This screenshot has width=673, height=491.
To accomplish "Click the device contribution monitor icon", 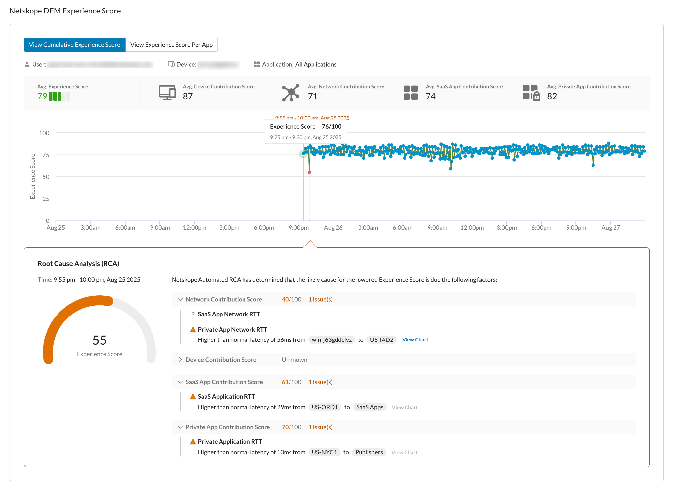I will 167,93.
